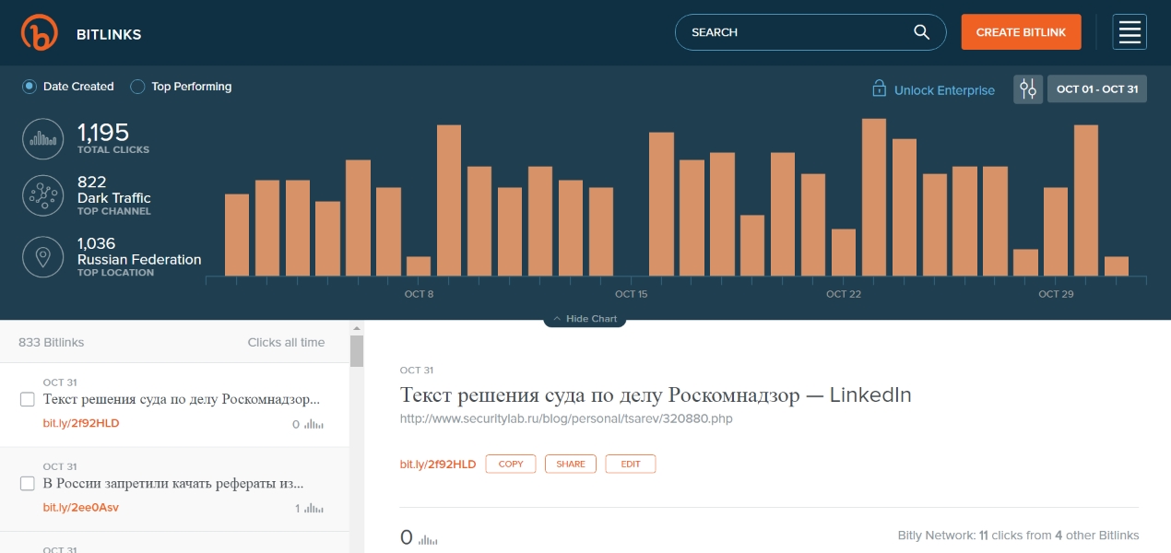Click the tall bar after OCT 8 label
Viewport: 1171px width, 553px height.
point(449,200)
